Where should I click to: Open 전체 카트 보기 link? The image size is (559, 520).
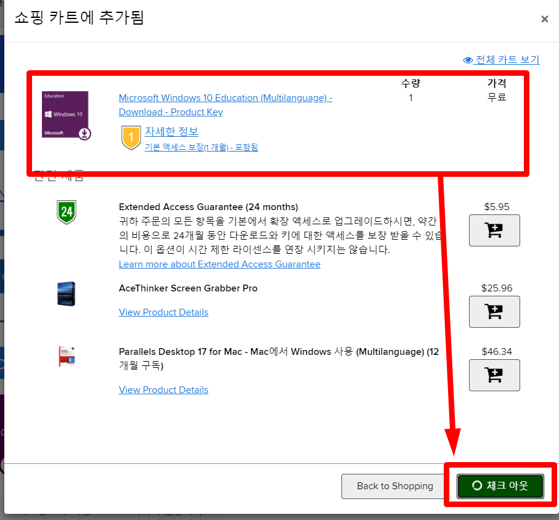tap(501, 60)
